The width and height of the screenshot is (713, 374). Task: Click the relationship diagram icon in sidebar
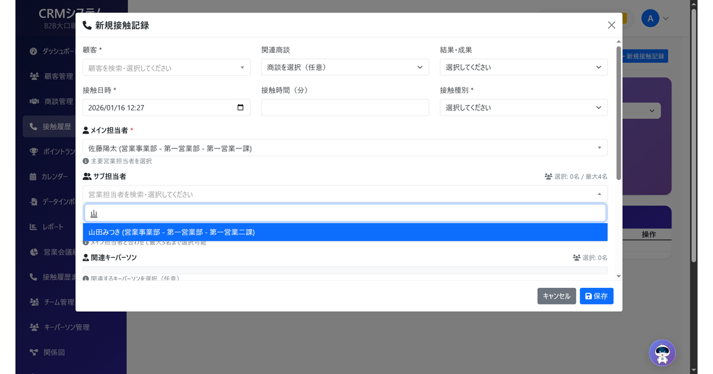(34, 353)
